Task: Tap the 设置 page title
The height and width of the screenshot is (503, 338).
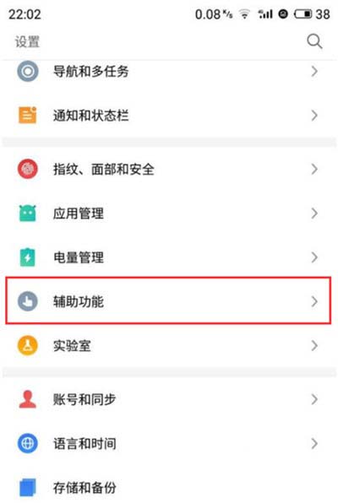Action: [27, 41]
